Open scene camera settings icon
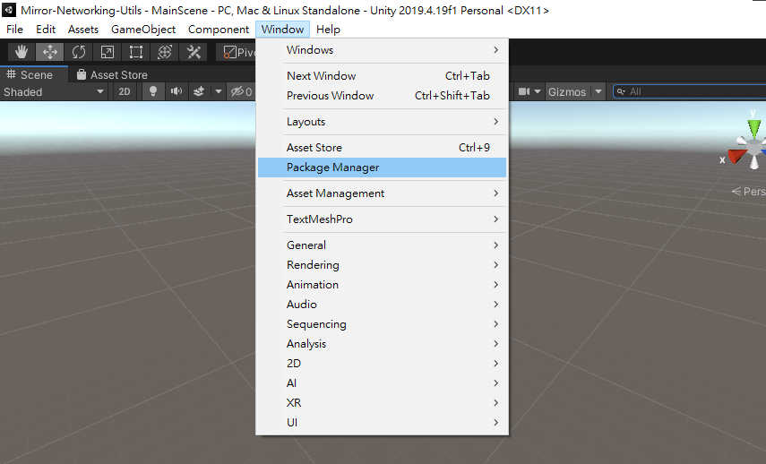Viewport: 766px width, 464px height. pos(524,92)
